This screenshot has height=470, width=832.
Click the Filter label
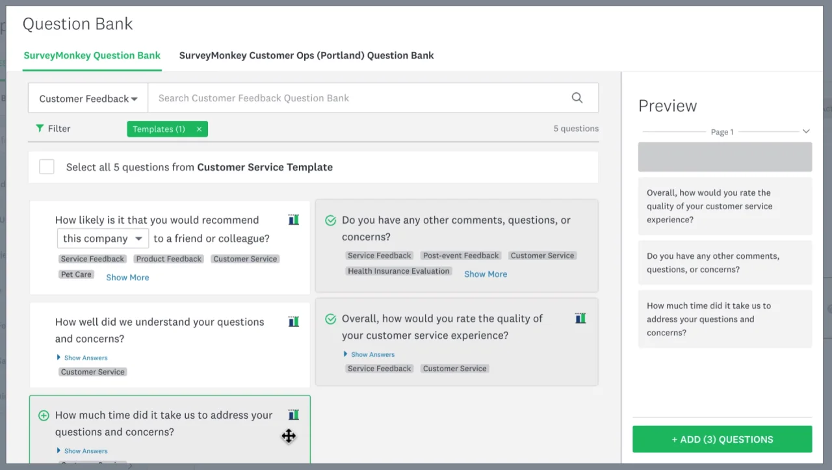click(59, 129)
